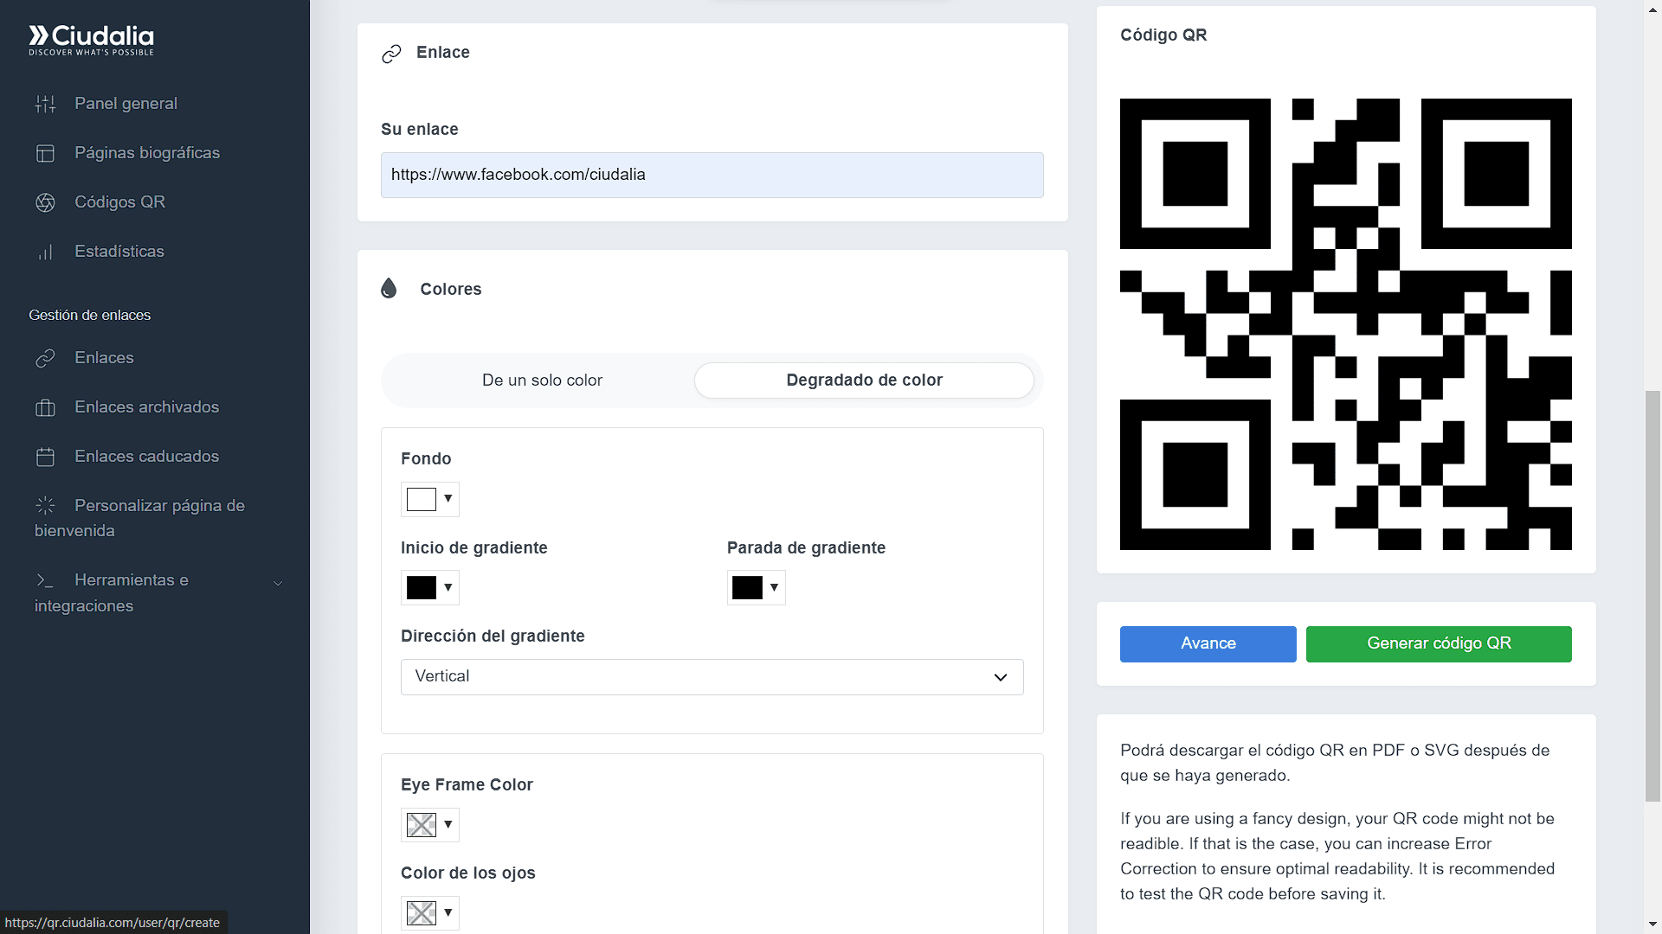Click the Personalizar página loader icon
The image size is (1662, 934).
[45, 506]
